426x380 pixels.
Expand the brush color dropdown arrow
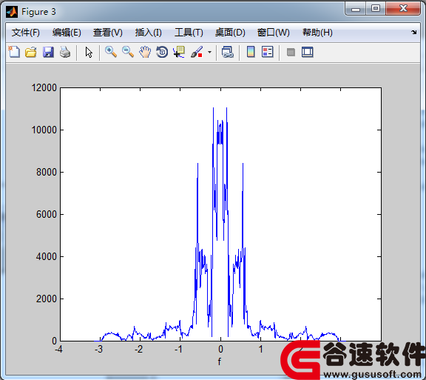click(209, 52)
